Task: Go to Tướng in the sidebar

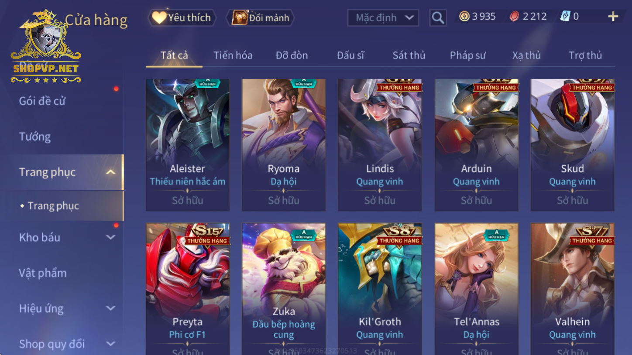Action: coord(35,137)
